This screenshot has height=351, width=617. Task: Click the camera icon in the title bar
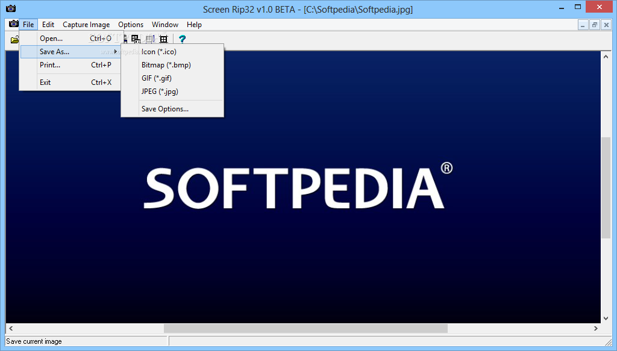pos(11,8)
